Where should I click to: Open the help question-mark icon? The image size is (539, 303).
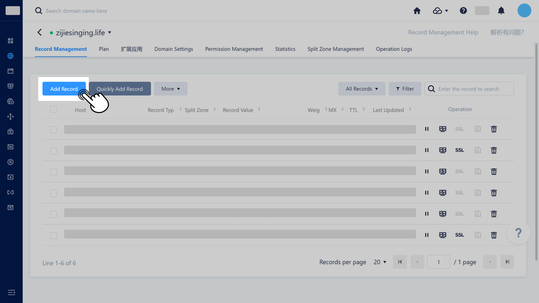[x=463, y=11]
